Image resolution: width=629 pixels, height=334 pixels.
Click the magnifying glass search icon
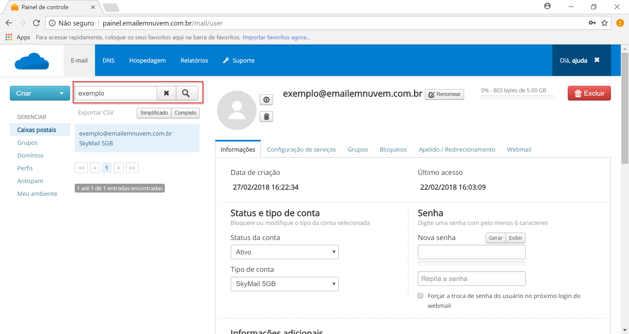click(186, 93)
